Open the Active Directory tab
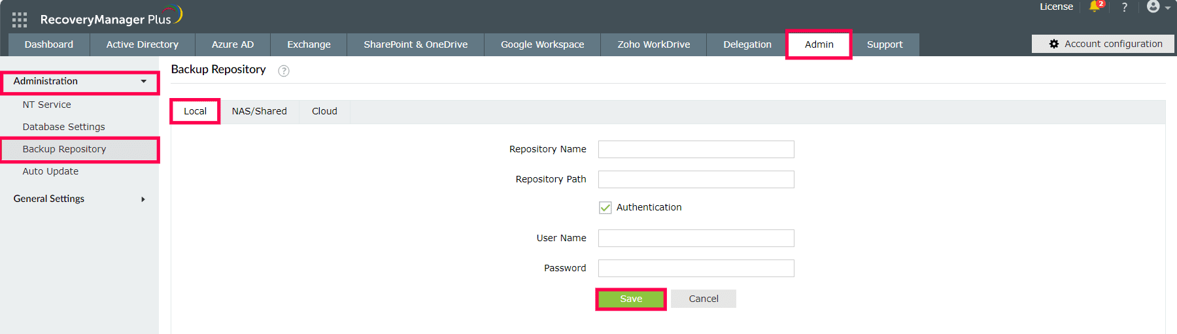This screenshot has height=334, width=1177. pos(143,44)
